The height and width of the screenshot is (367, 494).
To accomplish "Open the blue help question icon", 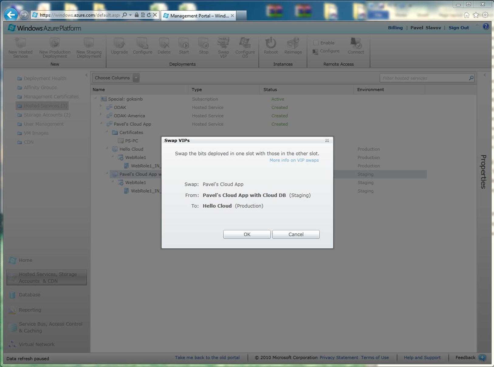I will (486, 27).
